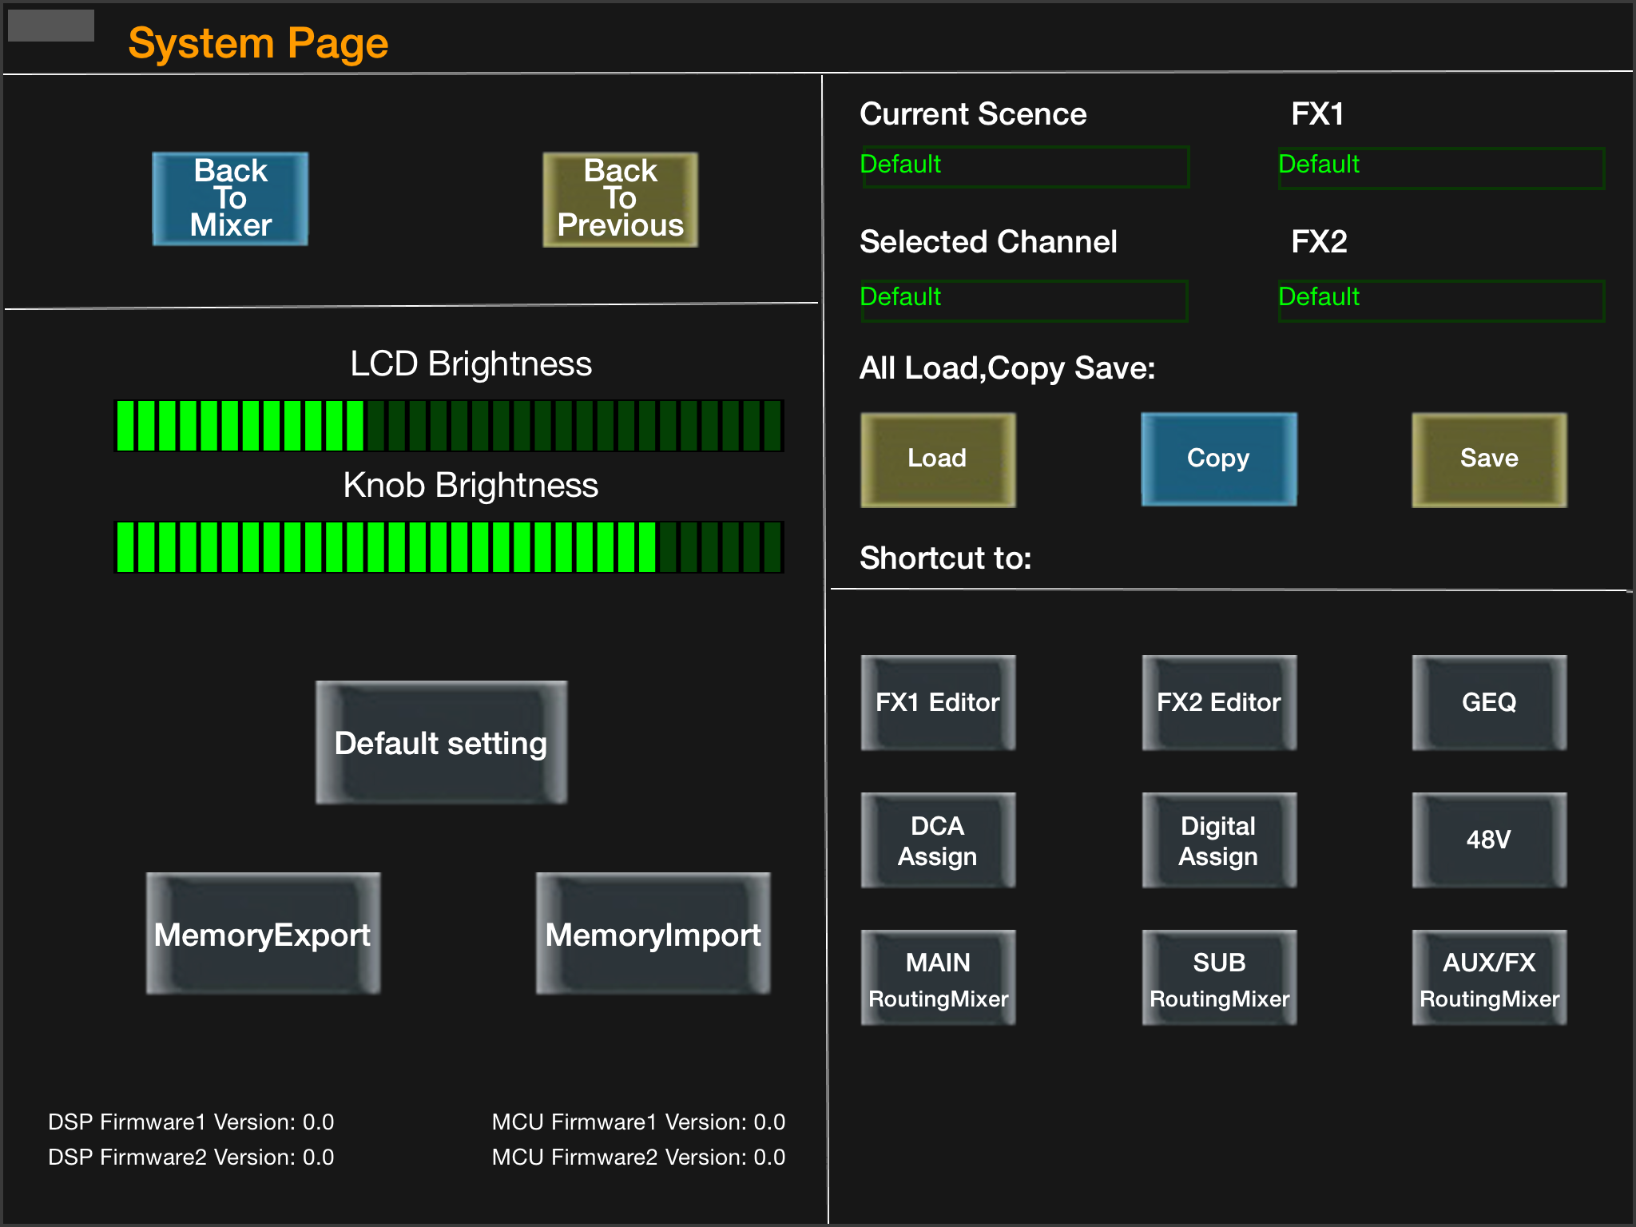Restore the Default setting
The height and width of the screenshot is (1227, 1636).
click(441, 743)
